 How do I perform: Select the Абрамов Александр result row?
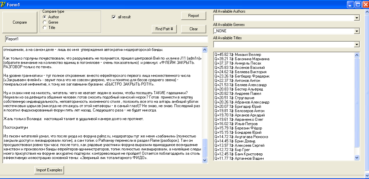[x=284, y=102]
